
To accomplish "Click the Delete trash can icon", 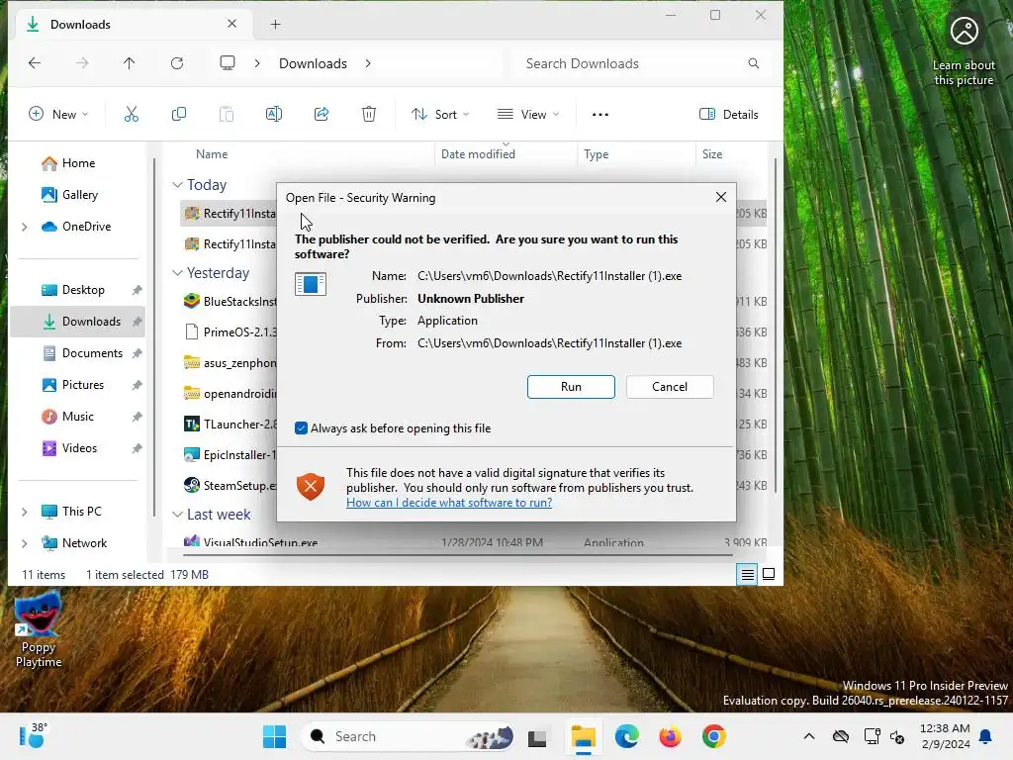I will point(369,115).
